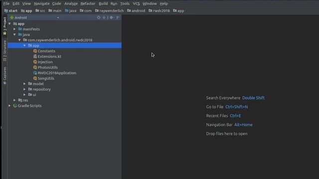Select the com breadcrumb folder
319x179 pixels.
pyautogui.click(x=86, y=11)
